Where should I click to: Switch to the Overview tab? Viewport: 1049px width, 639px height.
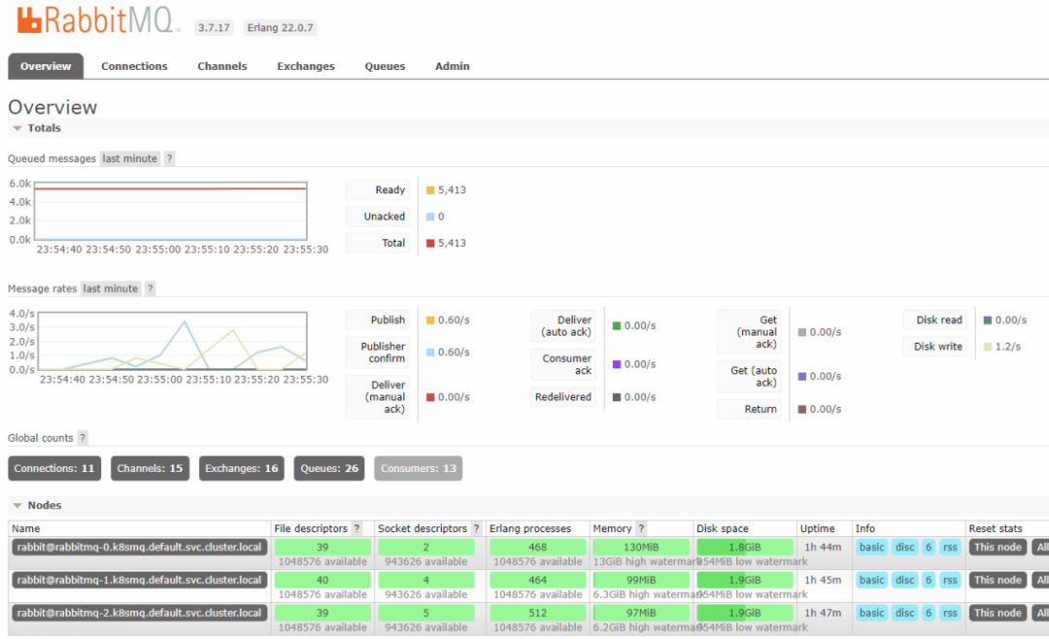[46, 66]
